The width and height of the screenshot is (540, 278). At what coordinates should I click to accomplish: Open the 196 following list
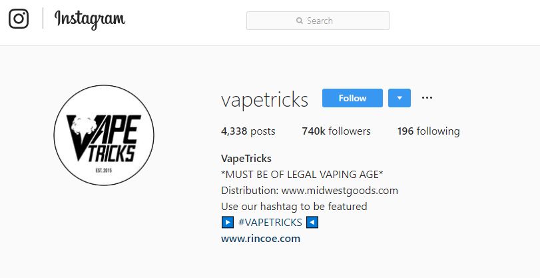428,131
